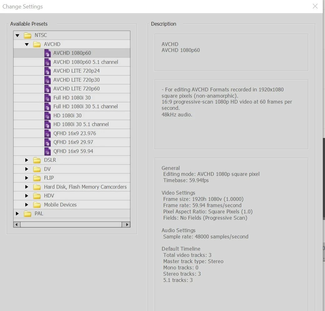Viewport: 325px width, 311px height.
Task: Click the horizontal scrollbar track in presets list
Action: point(71,225)
